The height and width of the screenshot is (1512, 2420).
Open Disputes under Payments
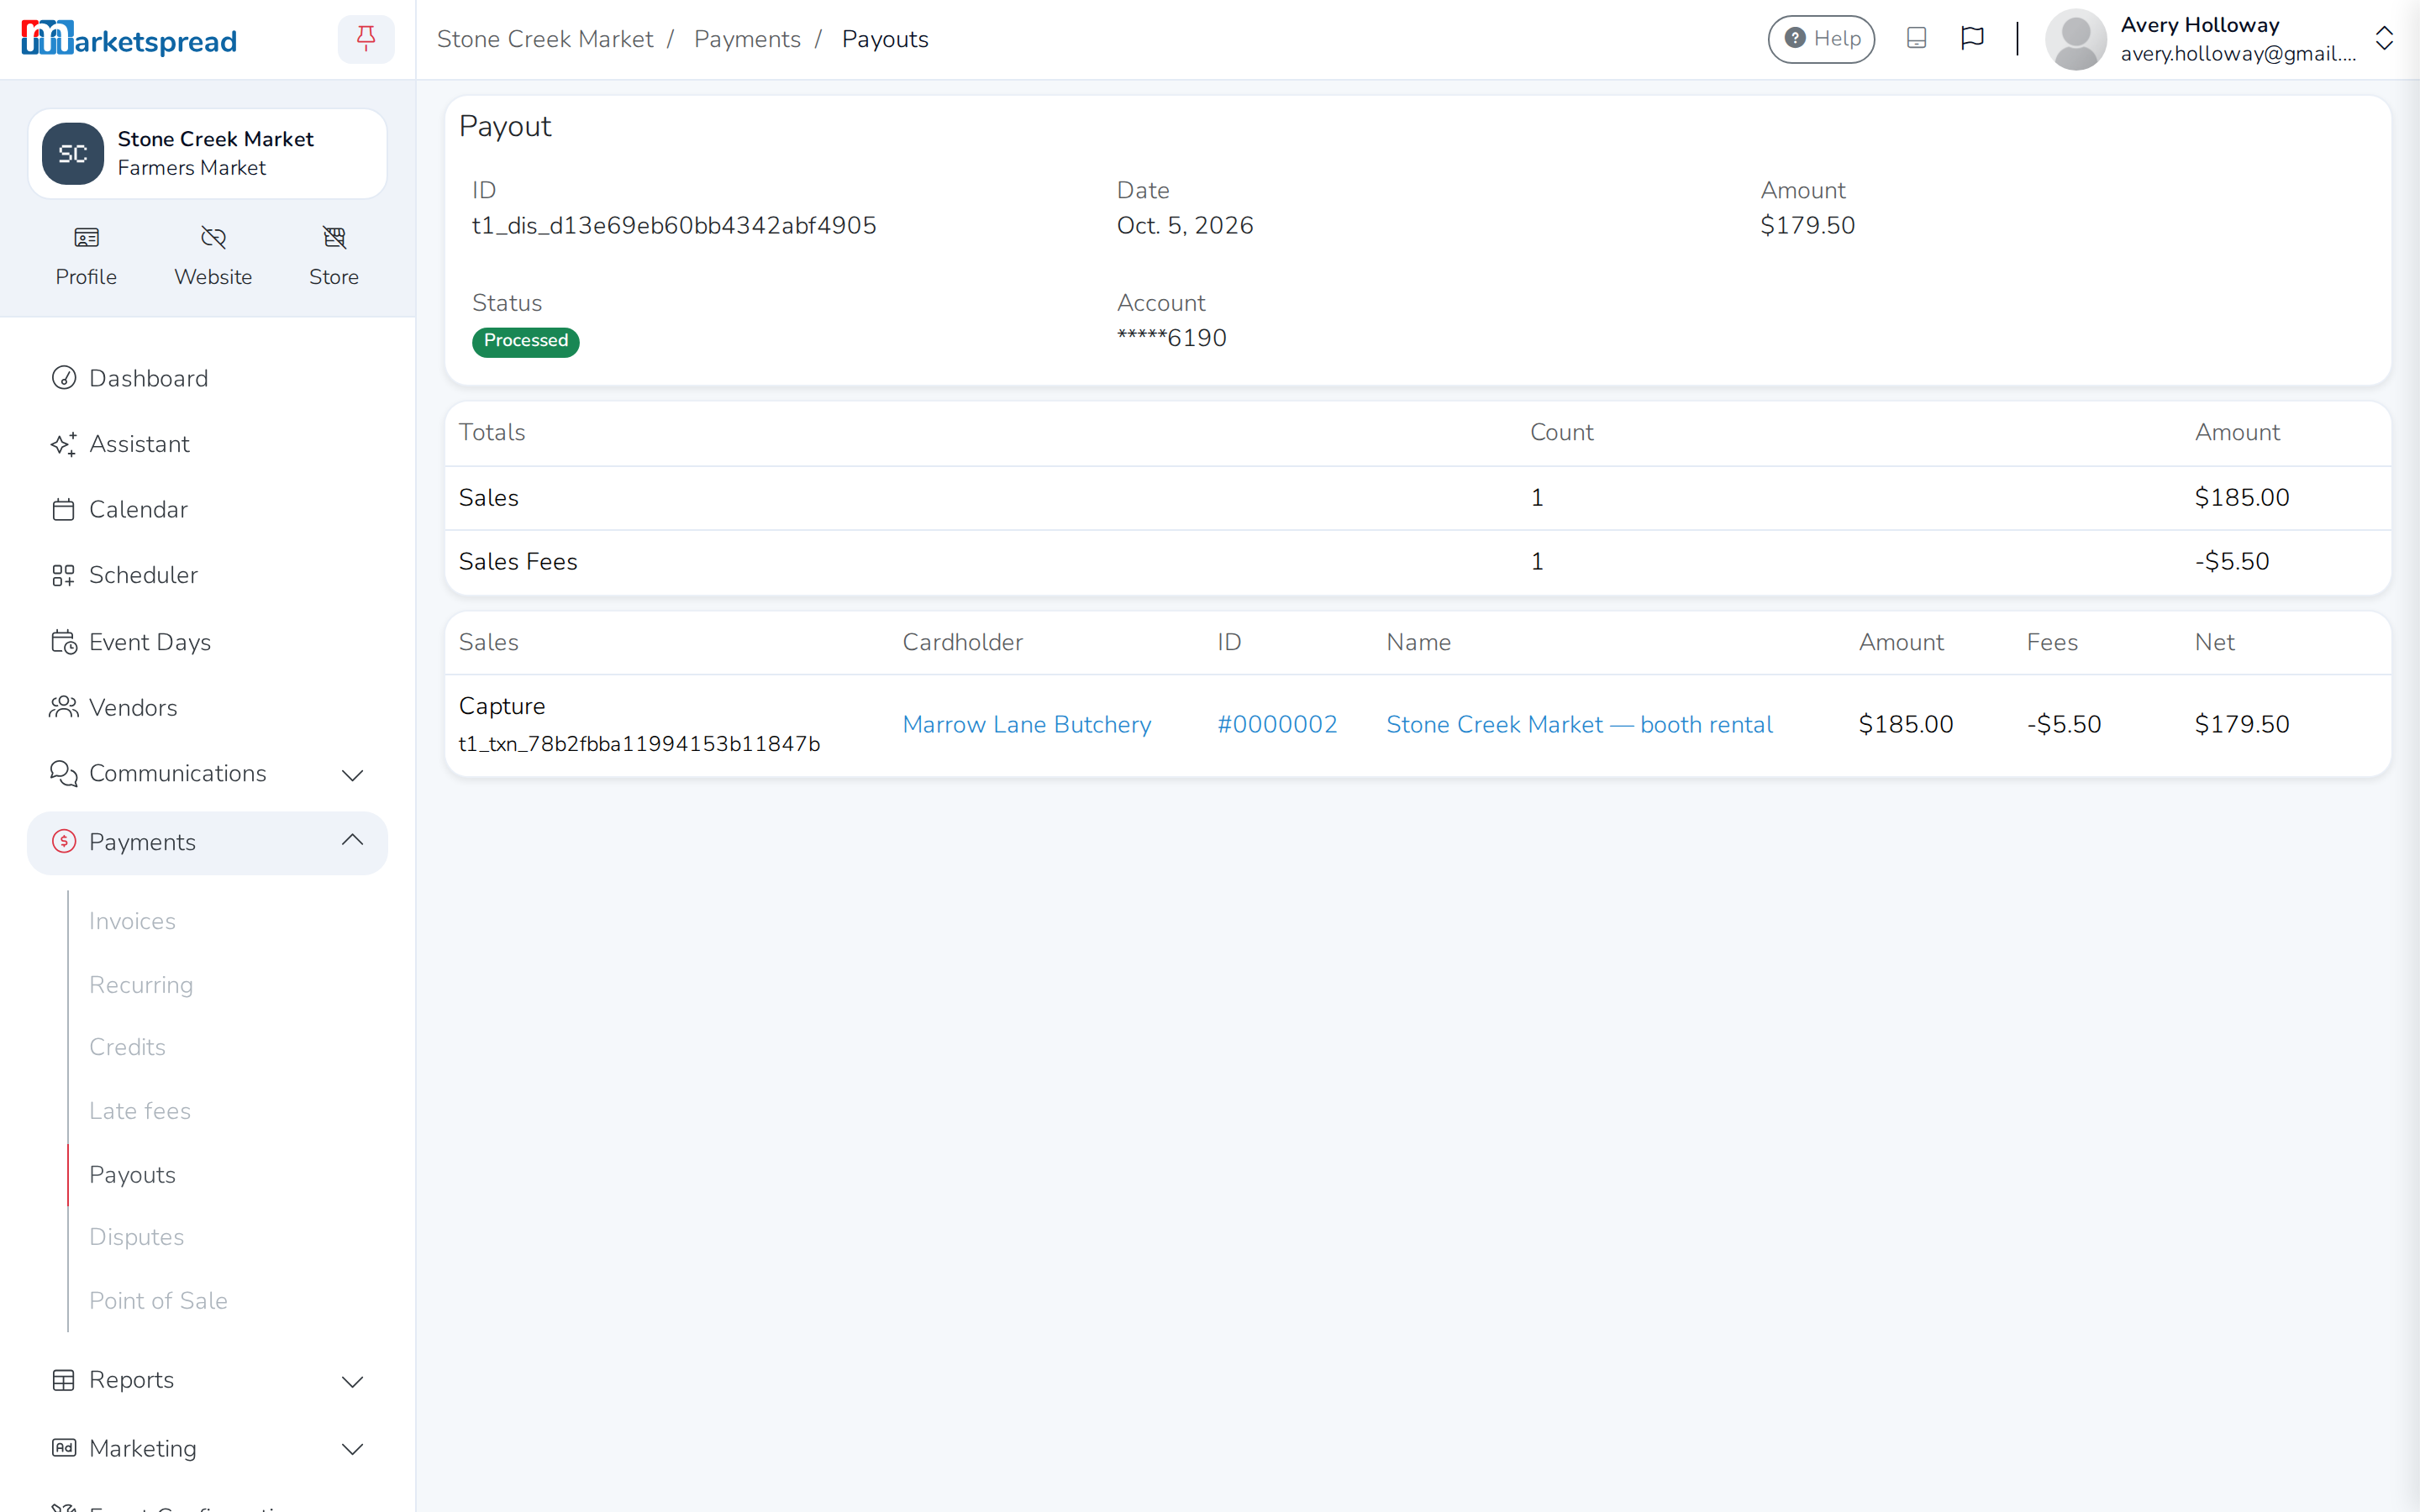click(136, 1237)
